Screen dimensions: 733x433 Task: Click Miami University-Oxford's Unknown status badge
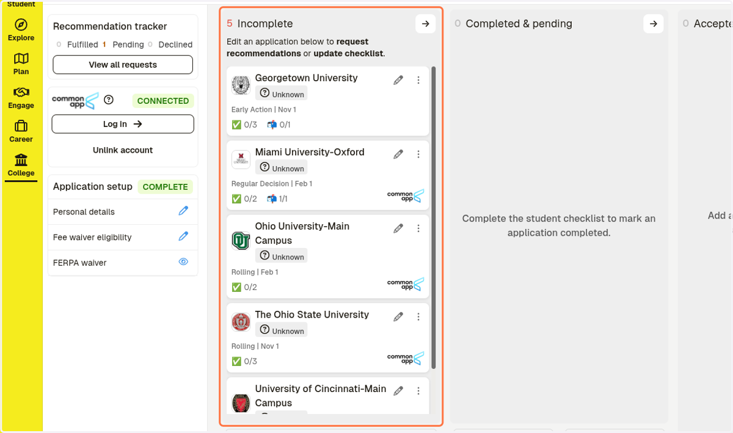282,168
